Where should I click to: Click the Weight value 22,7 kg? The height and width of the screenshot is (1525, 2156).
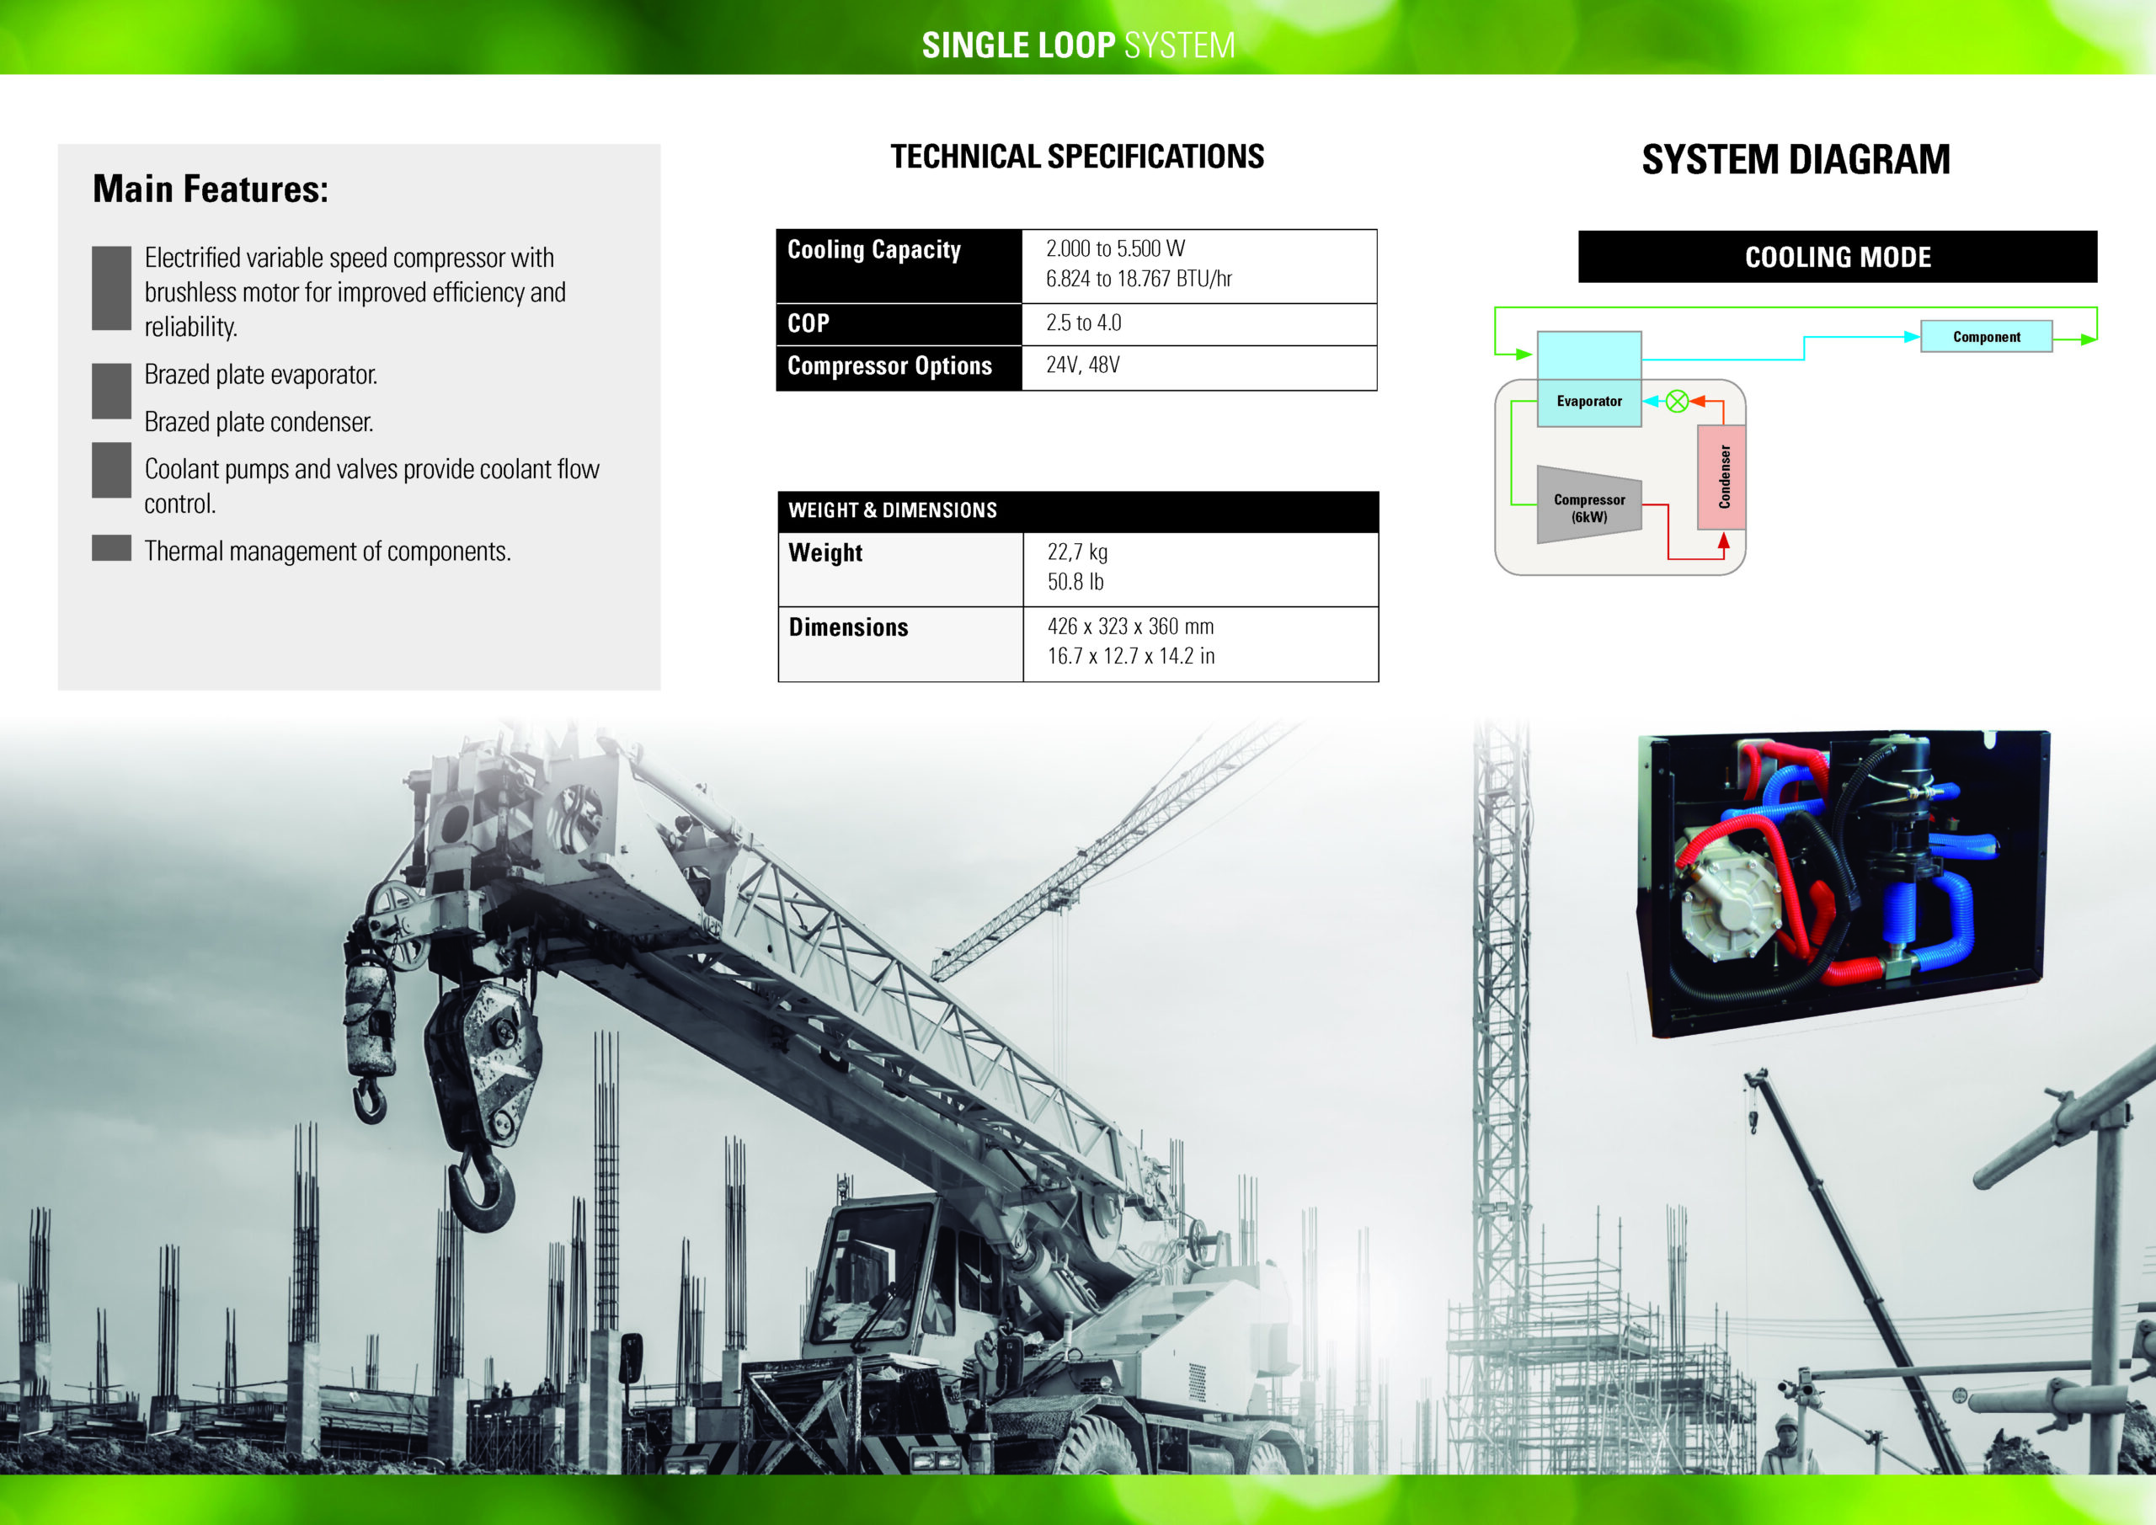point(1077,552)
